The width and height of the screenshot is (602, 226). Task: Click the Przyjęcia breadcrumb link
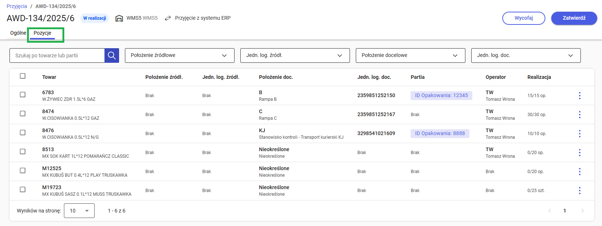pos(17,6)
